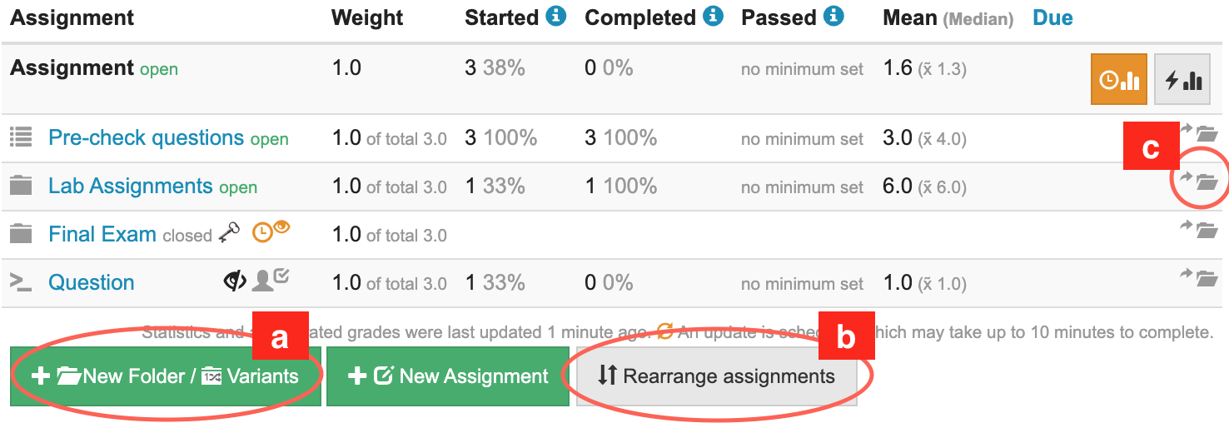Viewport: 1229px width, 428px height.
Task: Open the Question assignment link
Action: point(92,282)
